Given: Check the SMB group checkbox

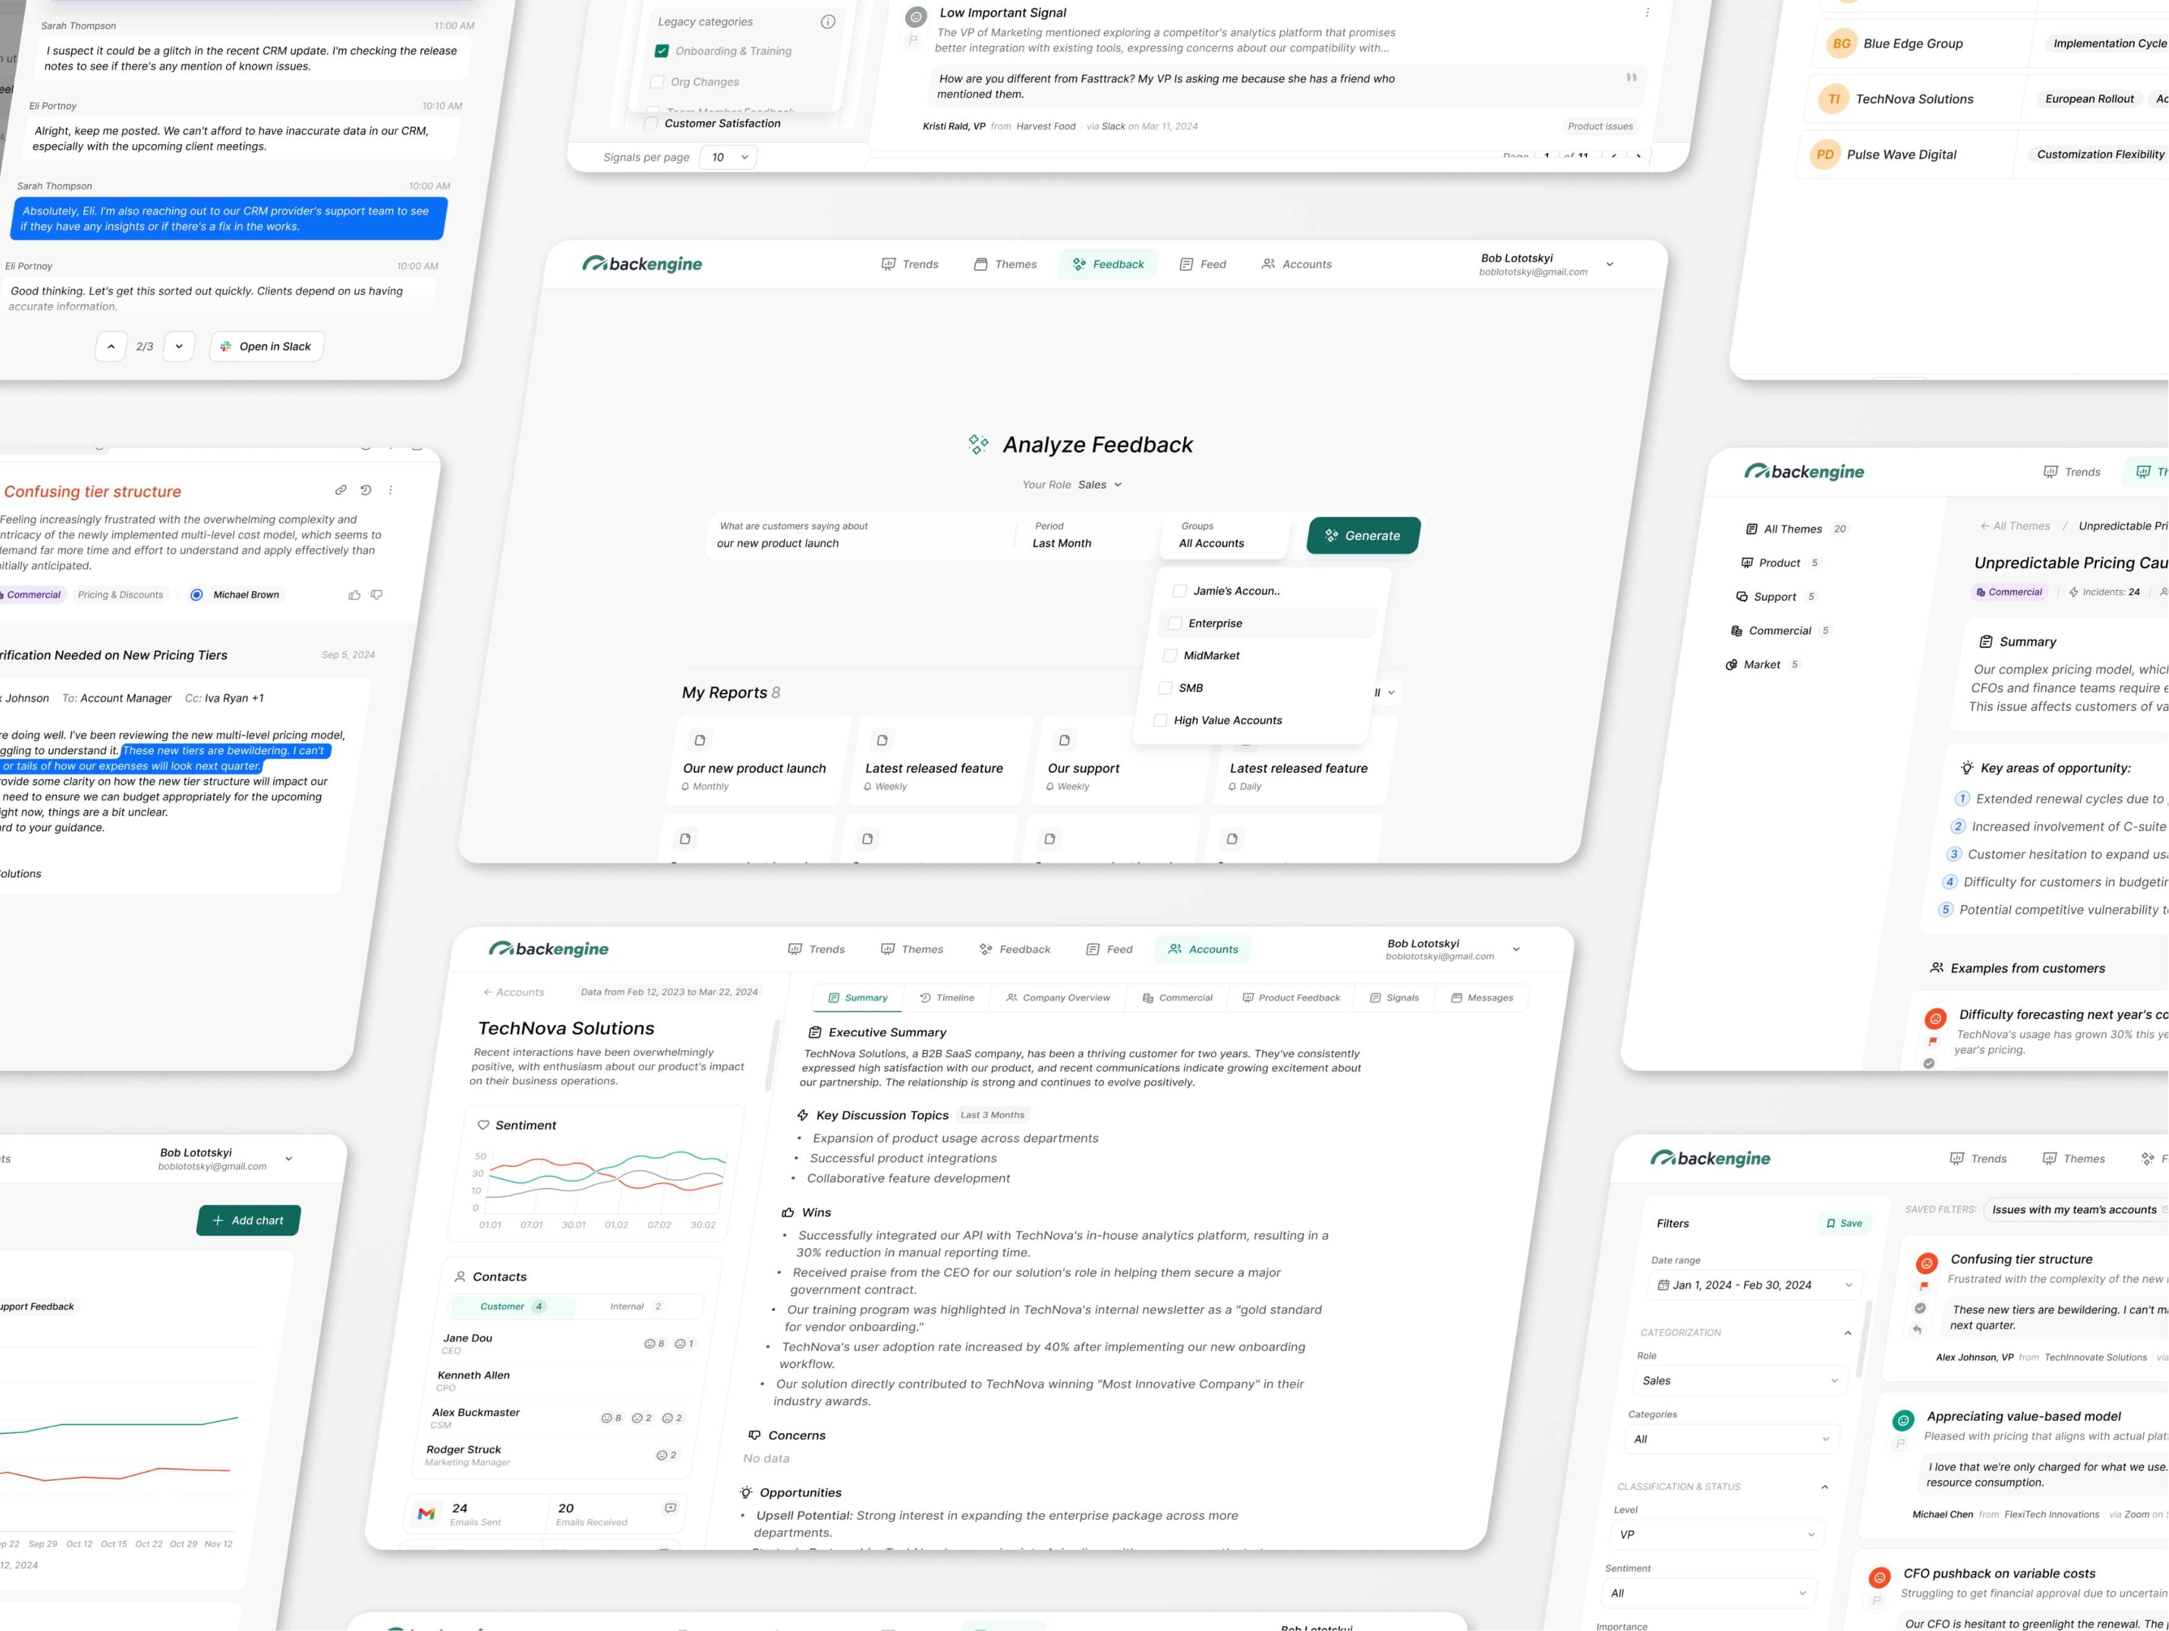Looking at the screenshot, I should point(1165,688).
